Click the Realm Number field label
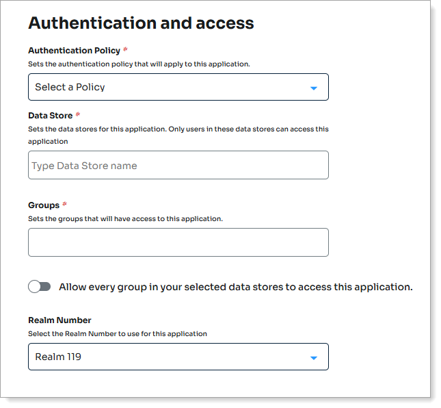441x408 pixels. pos(59,320)
